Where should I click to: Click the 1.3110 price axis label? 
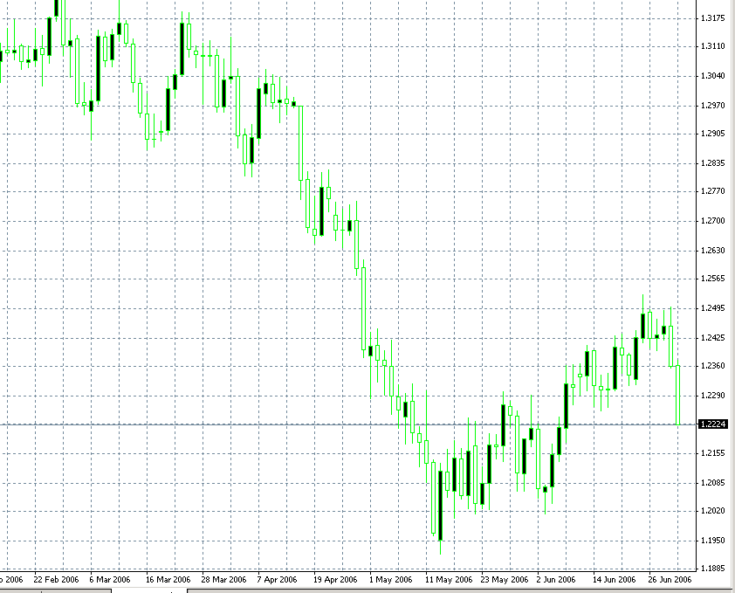coord(712,46)
